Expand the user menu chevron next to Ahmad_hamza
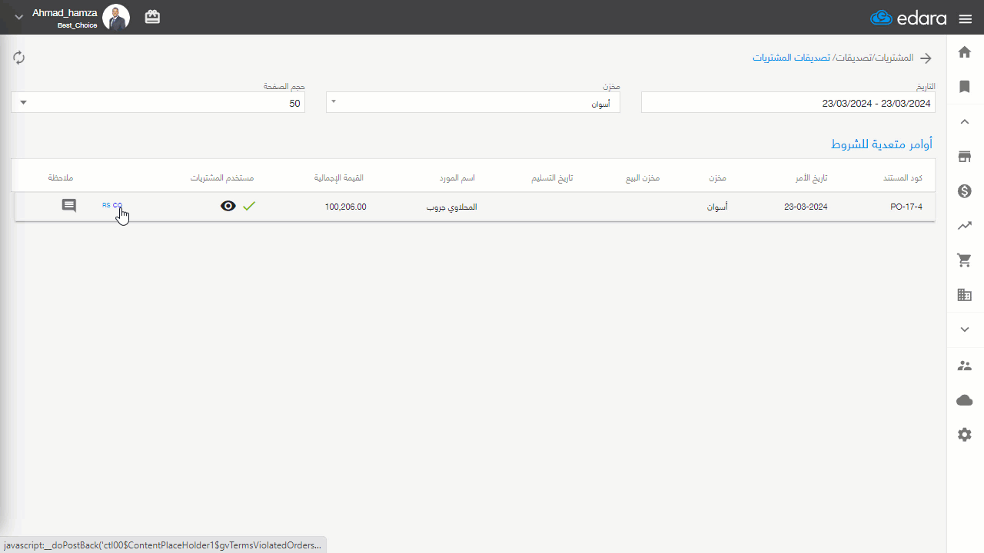Image resolution: width=984 pixels, height=553 pixels. point(19,17)
